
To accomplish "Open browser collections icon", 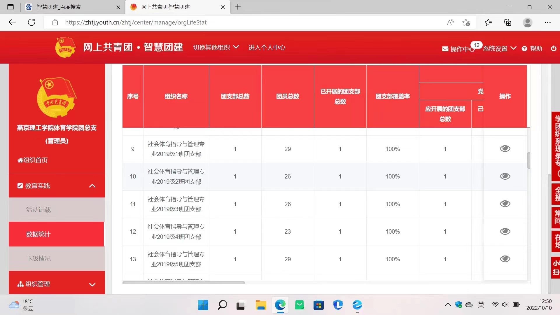I will click(508, 22).
